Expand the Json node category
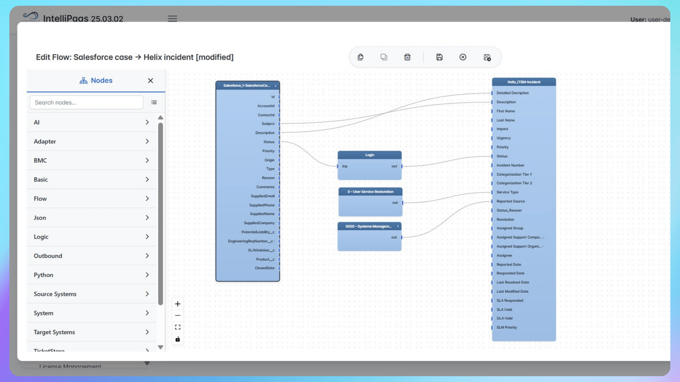The height and width of the screenshot is (382, 680). (x=92, y=218)
